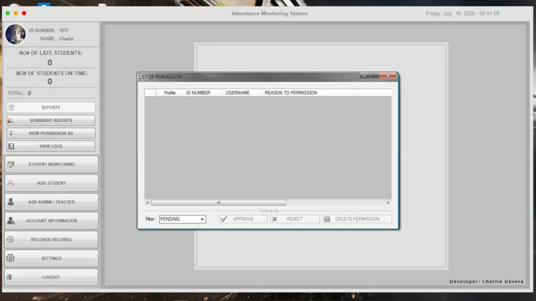Click the Delete Permission button

pyautogui.click(x=357, y=219)
